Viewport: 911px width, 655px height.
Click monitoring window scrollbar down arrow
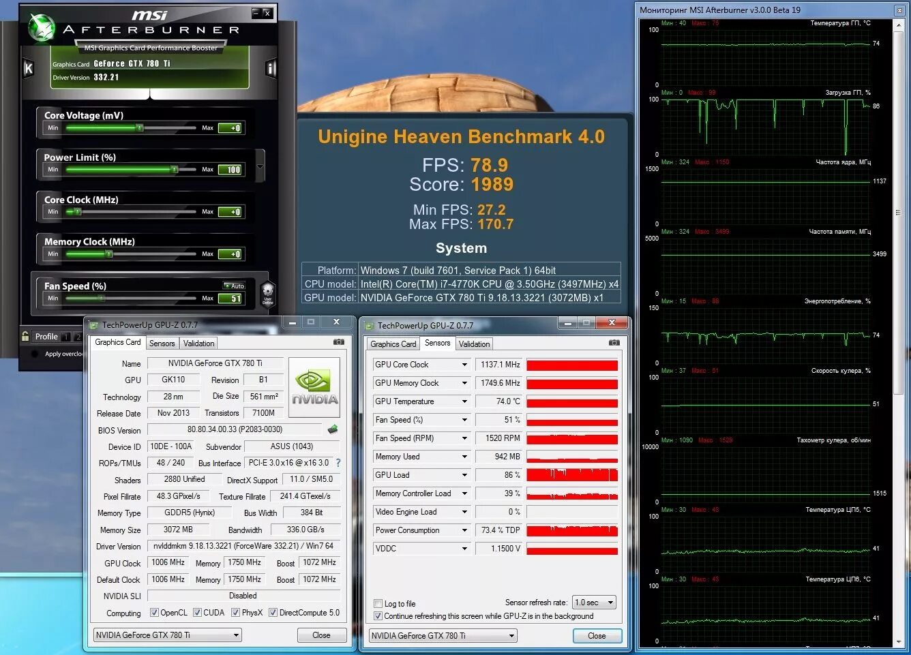899,641
